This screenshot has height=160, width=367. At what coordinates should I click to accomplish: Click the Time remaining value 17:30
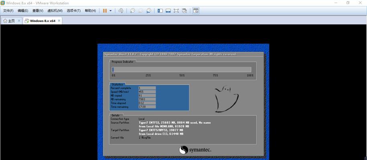(147, 107)
